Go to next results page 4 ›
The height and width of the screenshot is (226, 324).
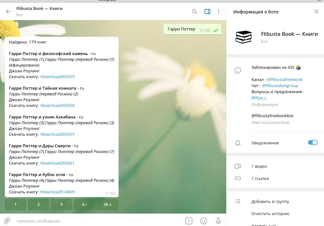(x=84, y=205)
